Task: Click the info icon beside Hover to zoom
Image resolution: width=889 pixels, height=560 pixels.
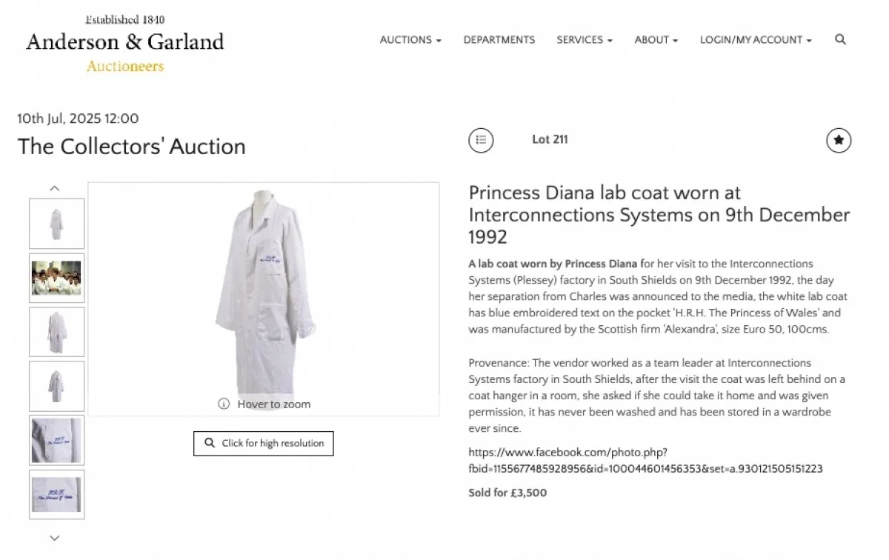Action: 224,404
